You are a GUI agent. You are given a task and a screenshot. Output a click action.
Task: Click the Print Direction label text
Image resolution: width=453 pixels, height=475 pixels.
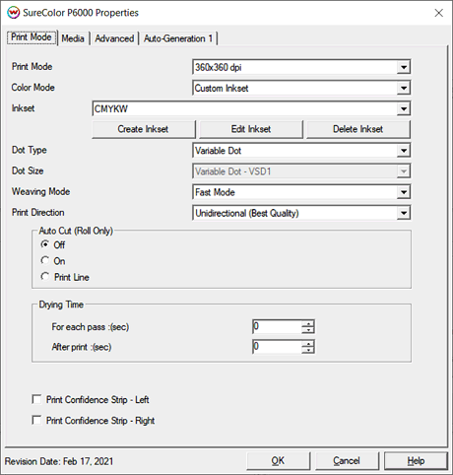tap(38, 213)
